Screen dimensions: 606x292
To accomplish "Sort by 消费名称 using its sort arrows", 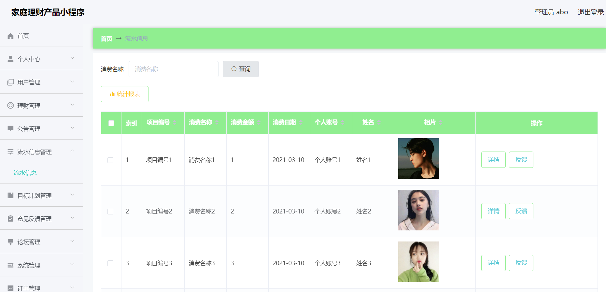I will pos(217,123).
